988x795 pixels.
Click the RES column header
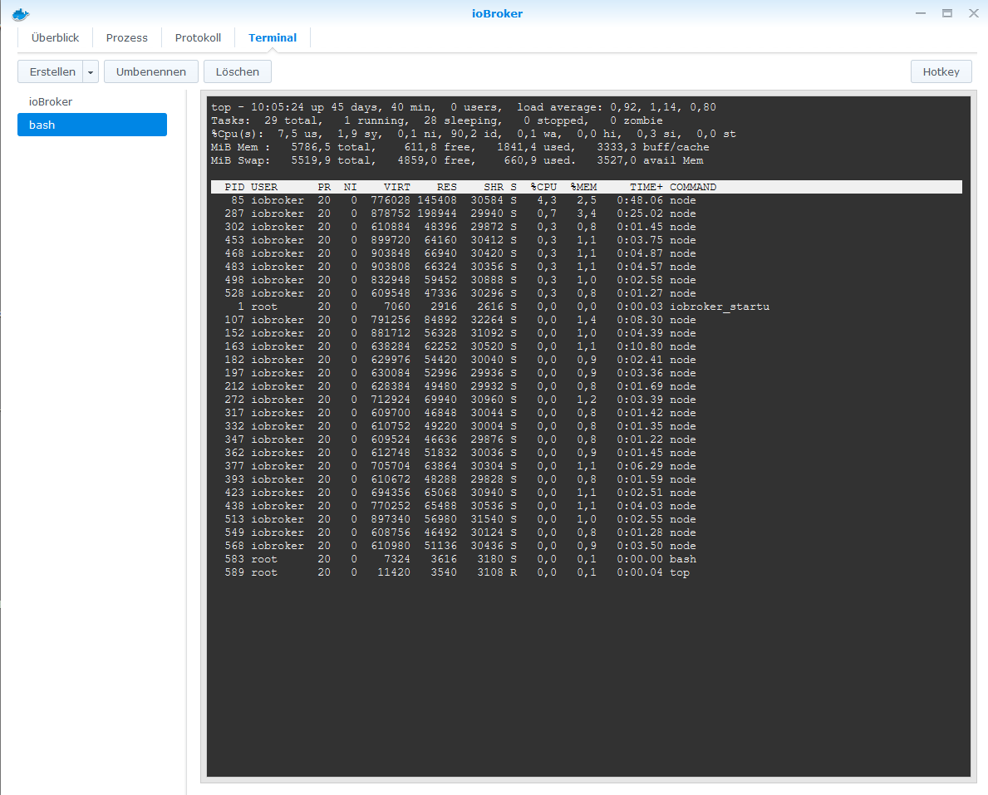(x=447, y=187)
